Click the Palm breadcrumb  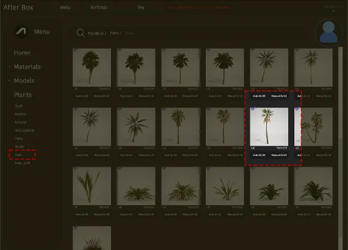coord(115,33)
